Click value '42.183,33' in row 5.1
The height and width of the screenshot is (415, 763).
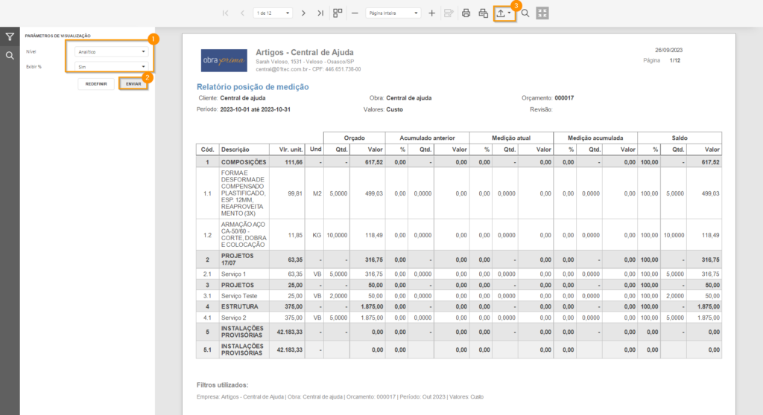pos(290,350)
